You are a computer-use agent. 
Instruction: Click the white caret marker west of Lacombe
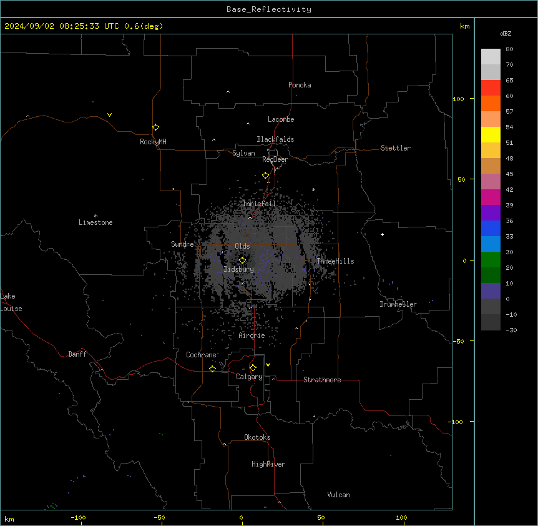click(x=248, y=124)
